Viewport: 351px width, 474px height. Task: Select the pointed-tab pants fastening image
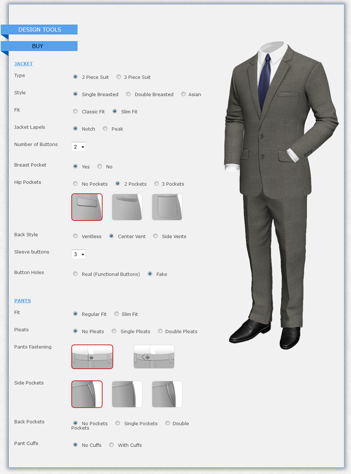point(154,357)
